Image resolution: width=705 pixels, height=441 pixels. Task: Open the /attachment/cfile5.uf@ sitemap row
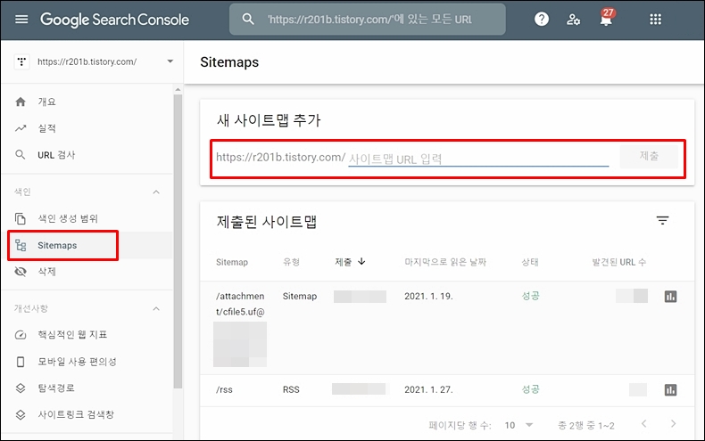(447, 328)
